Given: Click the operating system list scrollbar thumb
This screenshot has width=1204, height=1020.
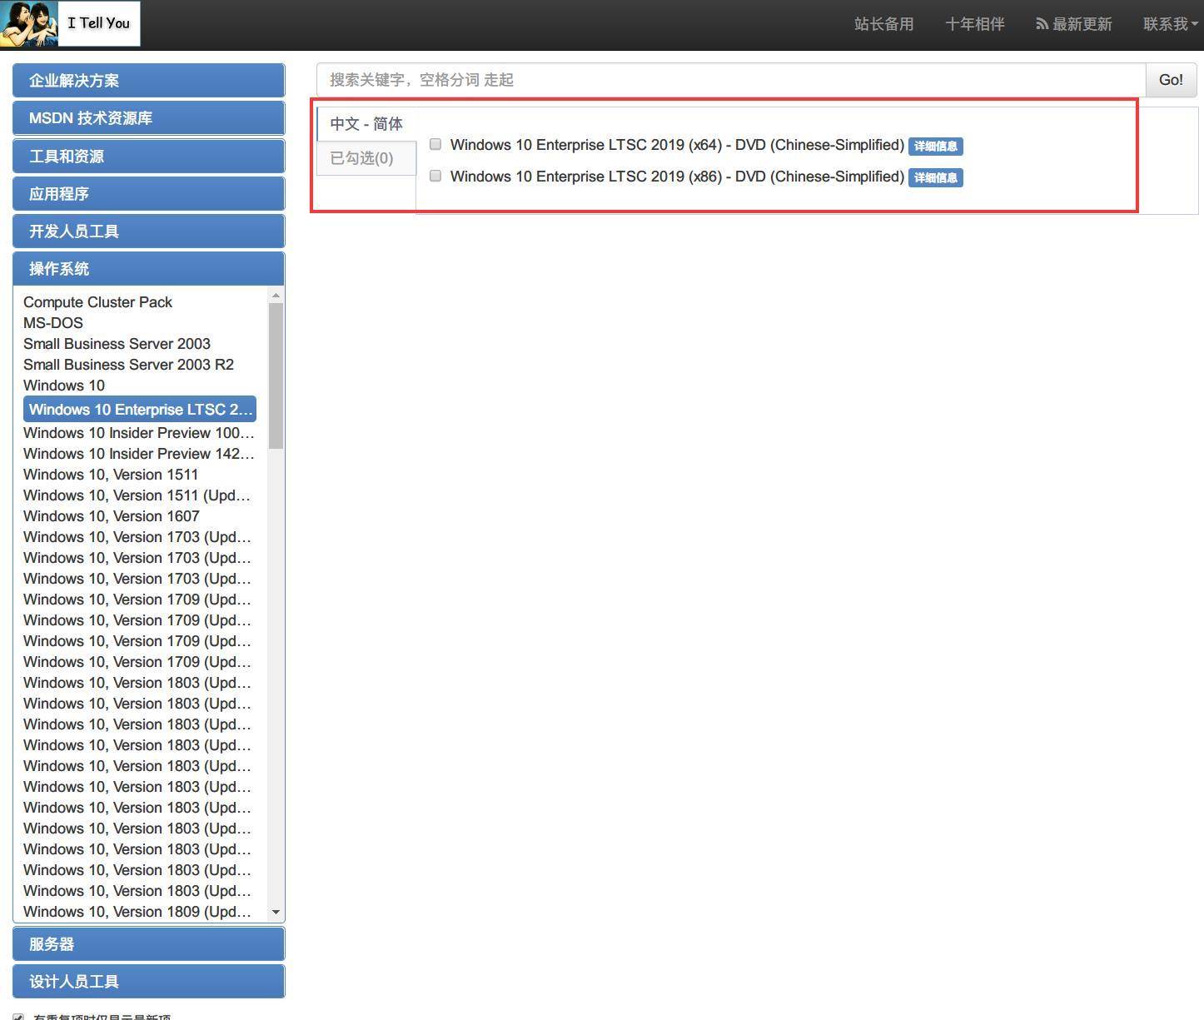Looking at the screenshot, I should [x=276, y=376].
